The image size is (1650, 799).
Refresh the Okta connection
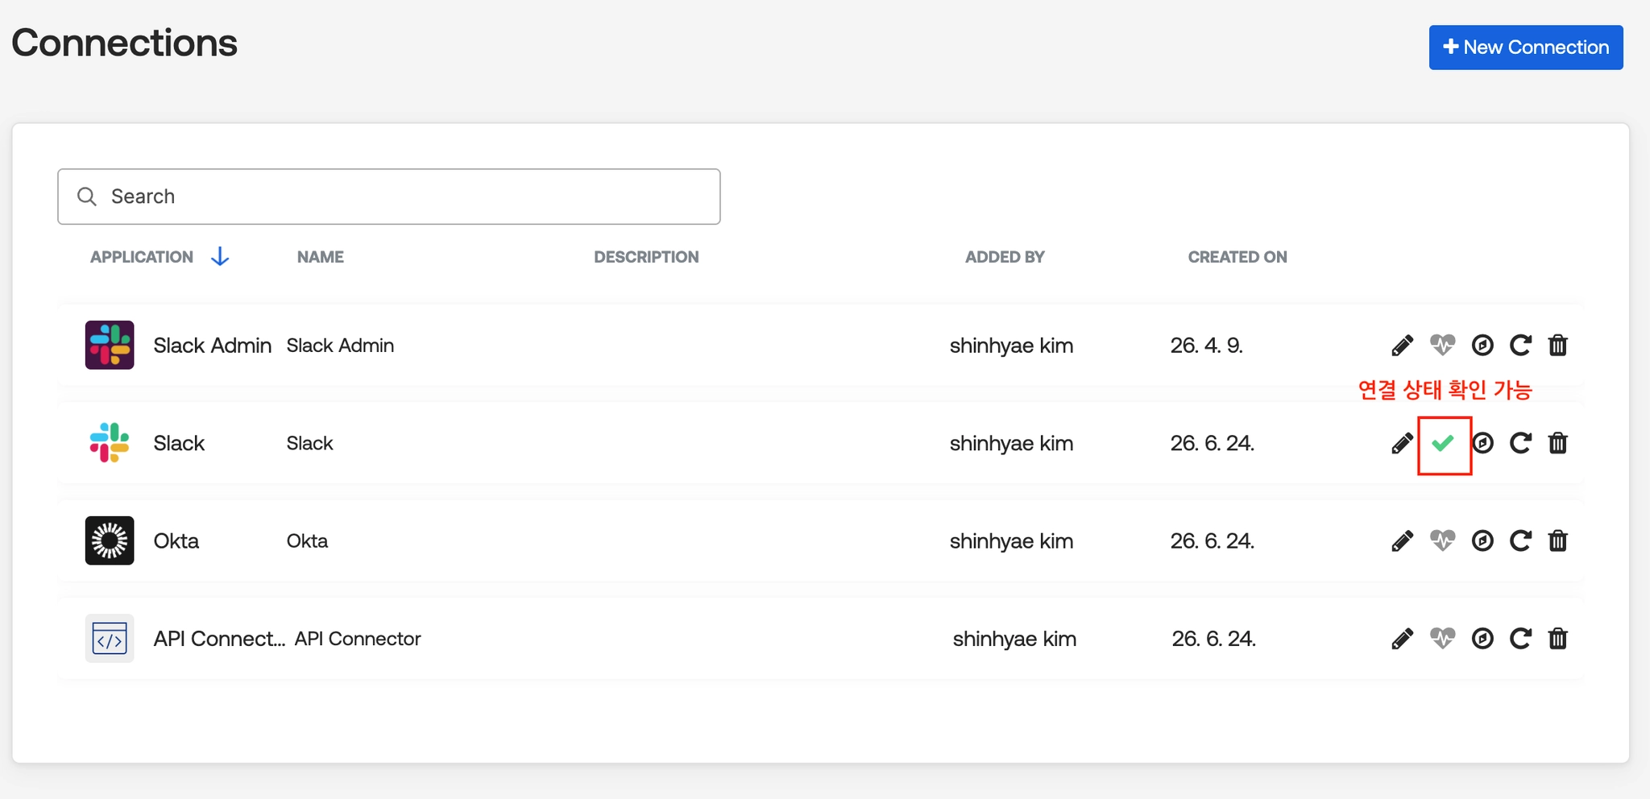tap(1520, 540)
